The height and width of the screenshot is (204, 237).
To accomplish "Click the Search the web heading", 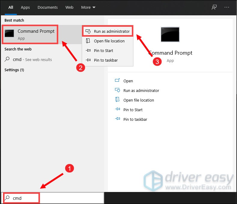I will coord(18,49).
